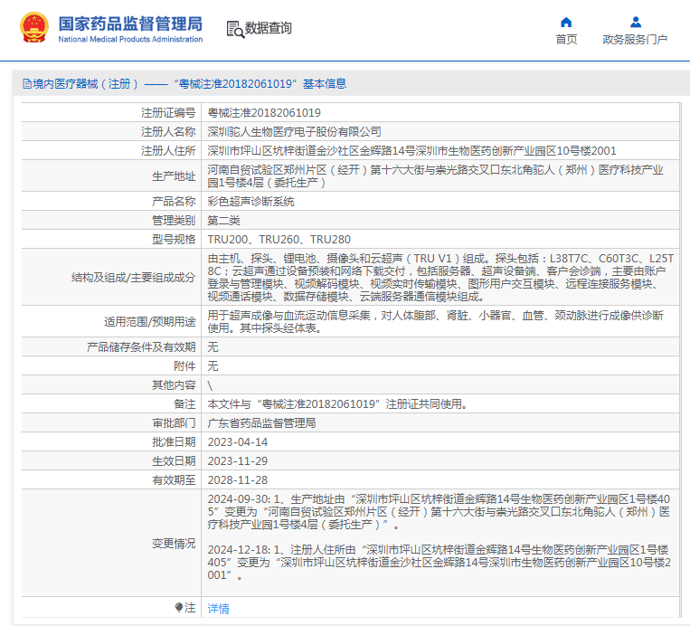Click the bulb icon beside 注
Image resolution: width=690 pixels, height=626 pixels.
pyautogui.click(x=179, y=608)
